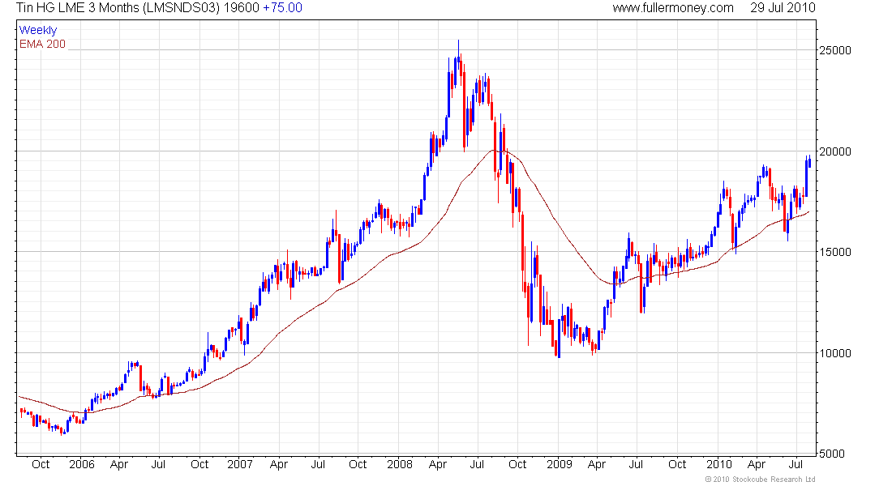Click the Jul label following 2010
The height and width of the screenshot is (486, 892).
click(796, 464)
